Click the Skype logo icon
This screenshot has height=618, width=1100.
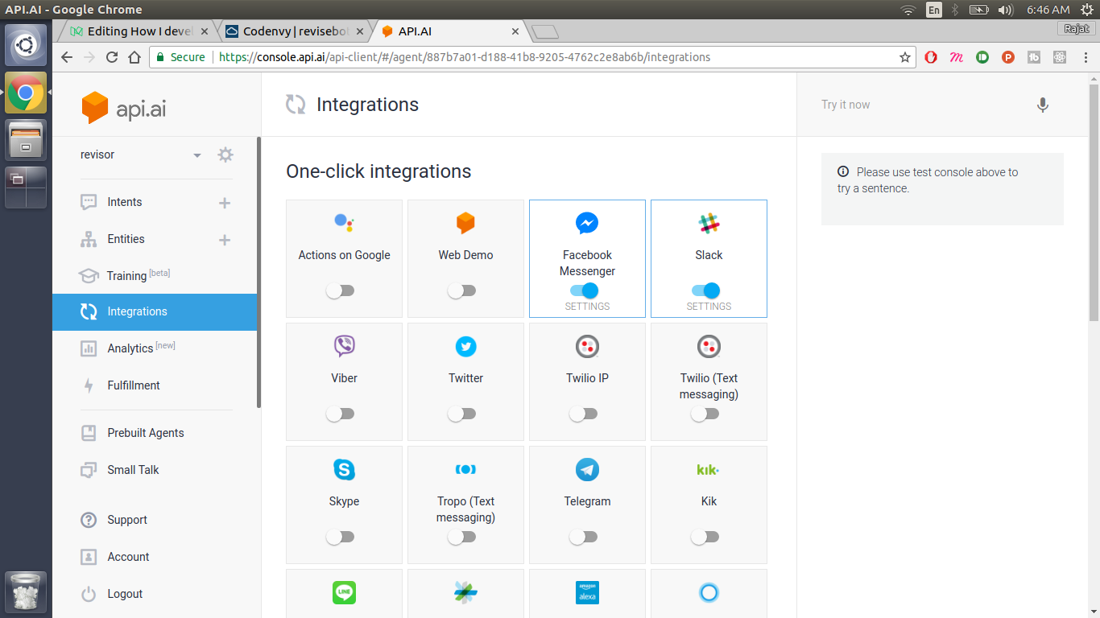pos(344,469)
